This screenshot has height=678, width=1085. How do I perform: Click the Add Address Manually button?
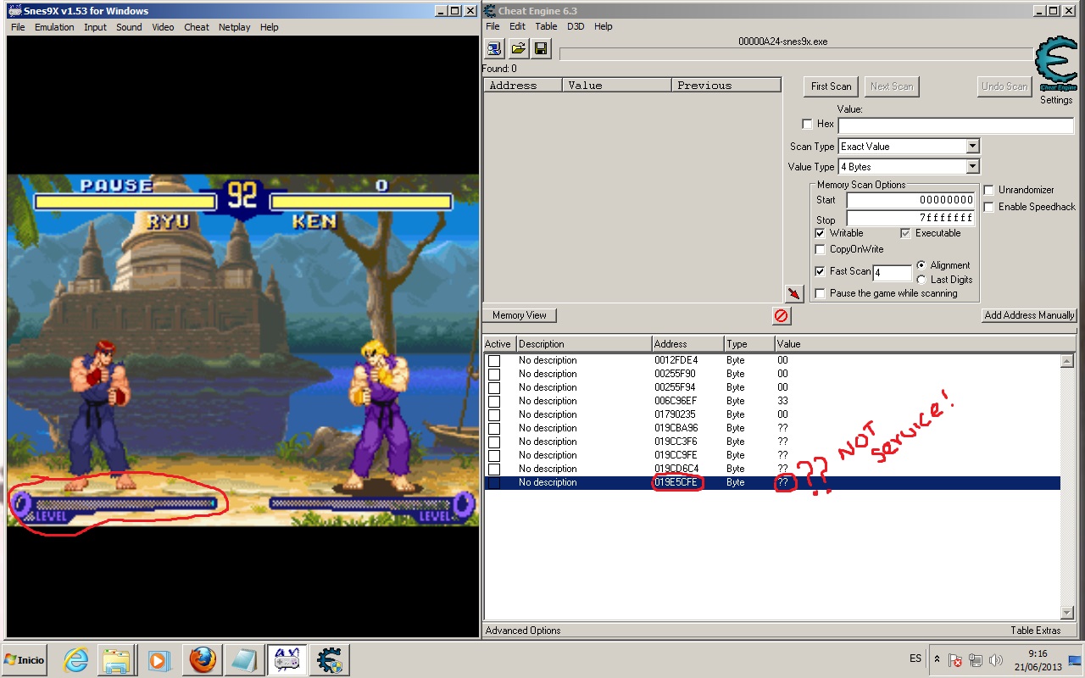click(1029, 315)
